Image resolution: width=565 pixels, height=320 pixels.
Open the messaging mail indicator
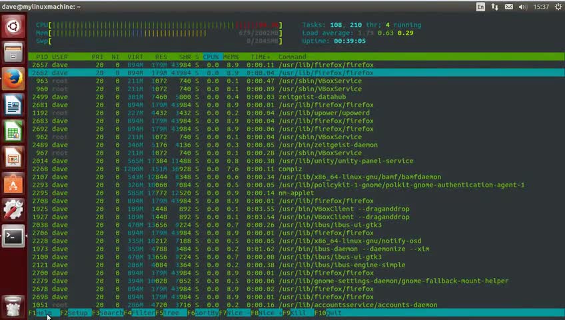pos(509,7)
